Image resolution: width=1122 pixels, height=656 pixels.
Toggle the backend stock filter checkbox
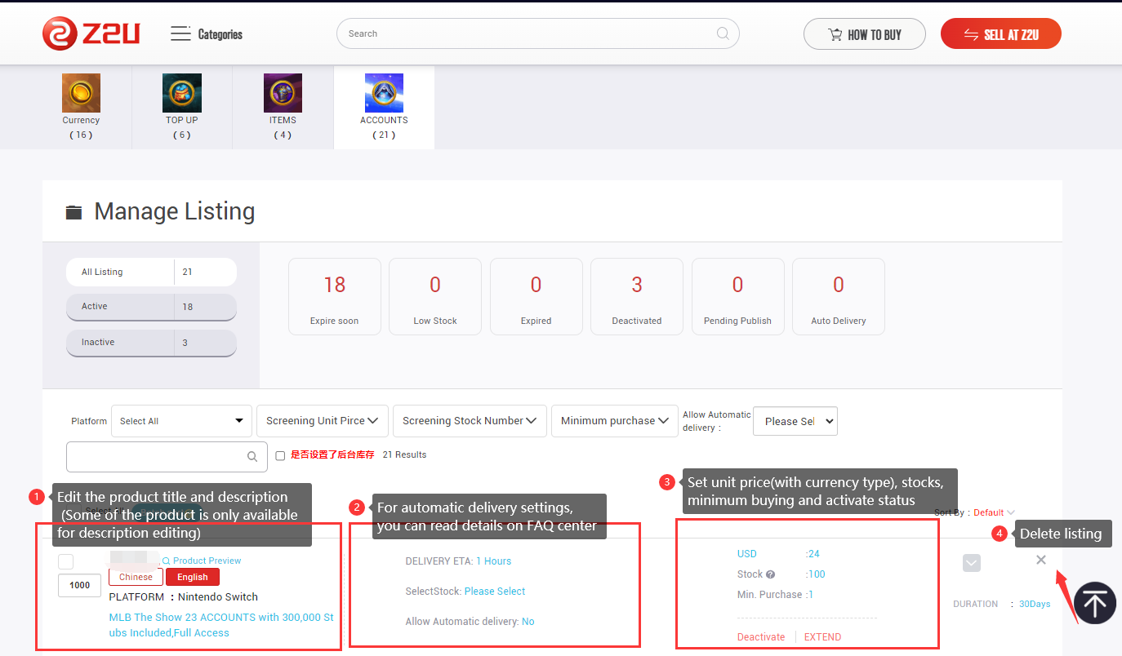(x=280, y=455)
